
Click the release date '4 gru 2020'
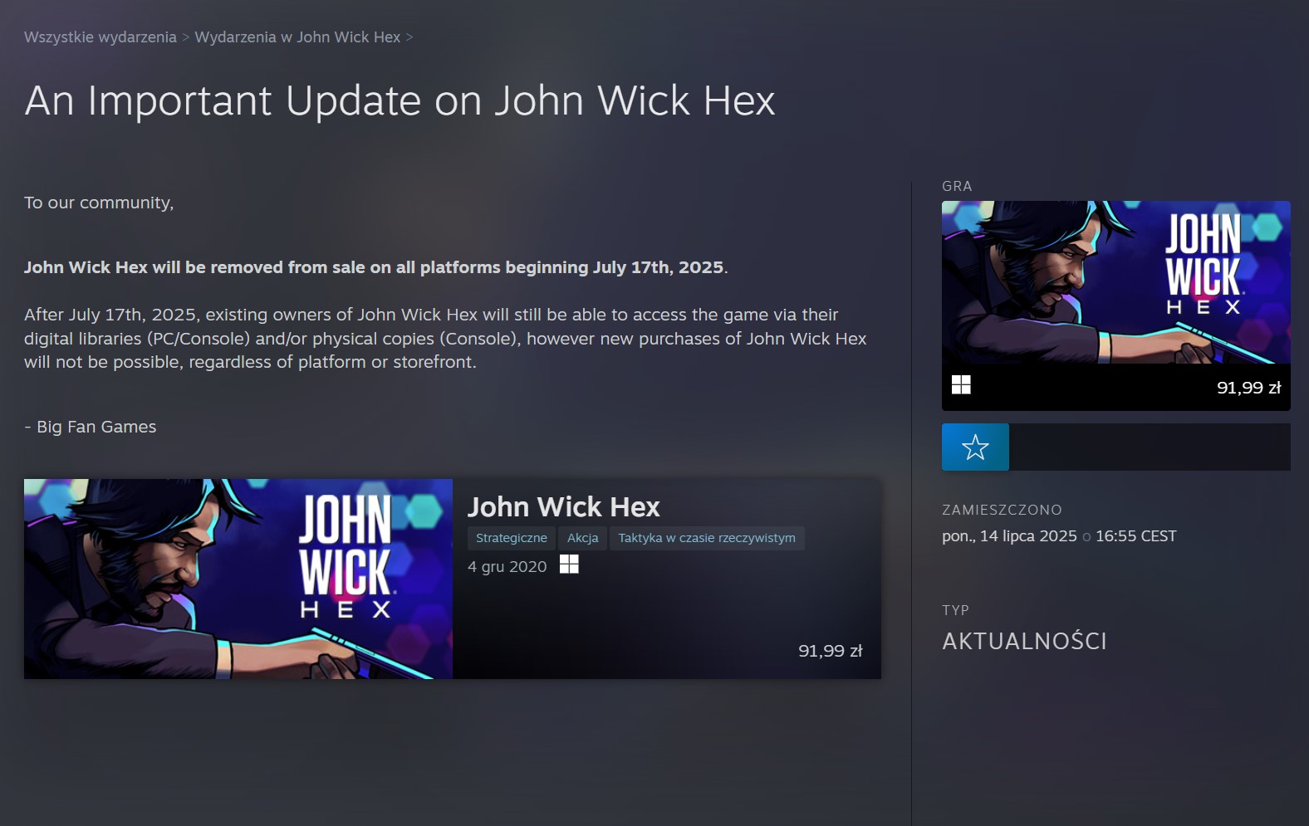click(x=507, y=567)
